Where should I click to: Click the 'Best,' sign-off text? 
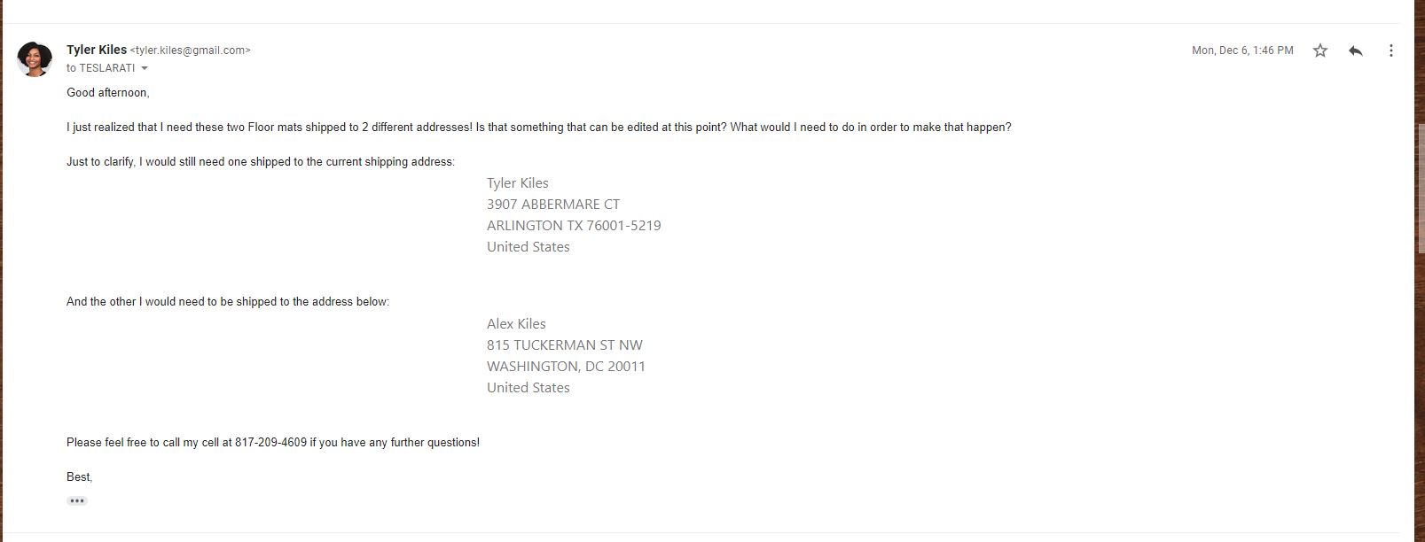point(80,476)
